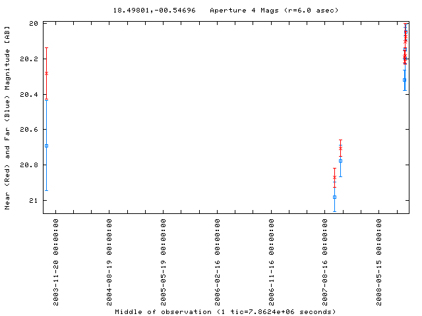The width and height of the screenshot is (422, 316).
Task: Click the y-axis tick label '20.2'
Action: click(x=29, y=59)
